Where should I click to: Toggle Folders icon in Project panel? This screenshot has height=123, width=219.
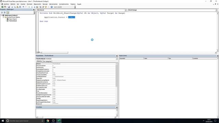click(x=8, y=13)
